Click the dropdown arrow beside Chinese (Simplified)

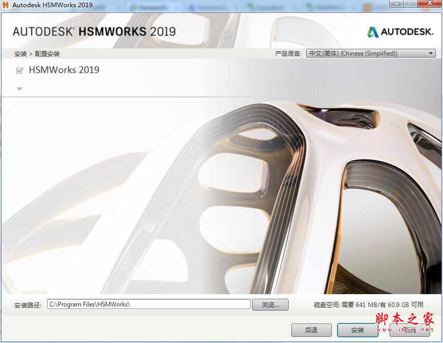coord(431,53)
